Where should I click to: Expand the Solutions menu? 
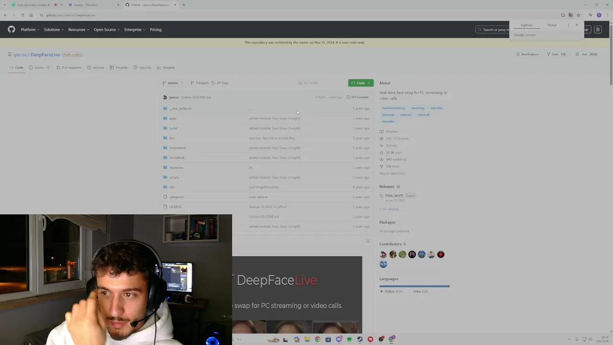click(54, 30)
